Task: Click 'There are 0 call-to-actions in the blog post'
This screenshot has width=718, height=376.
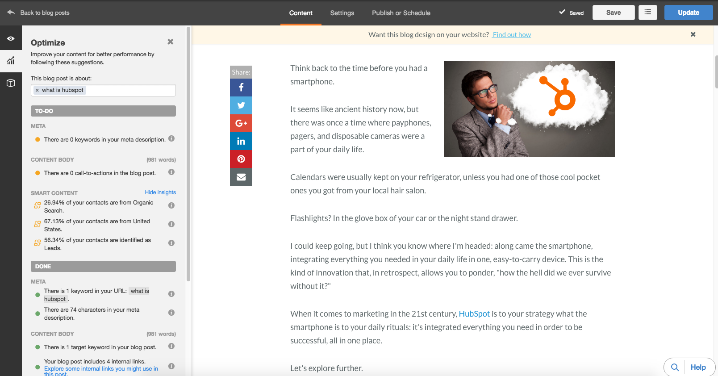Action: pos(100,173)
